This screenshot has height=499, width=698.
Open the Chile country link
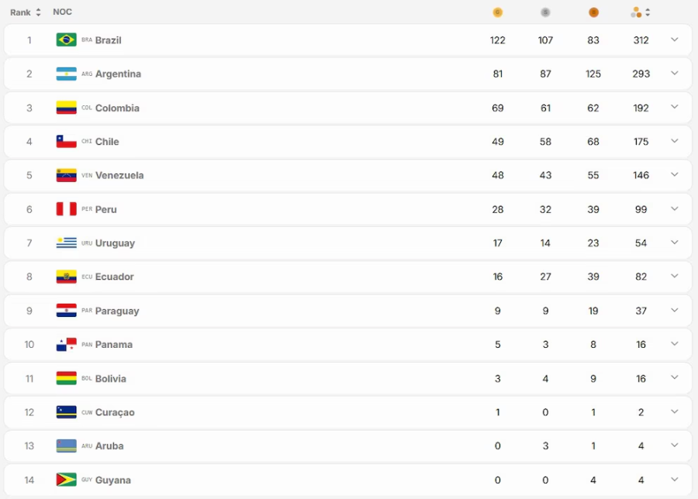[107, 142]
